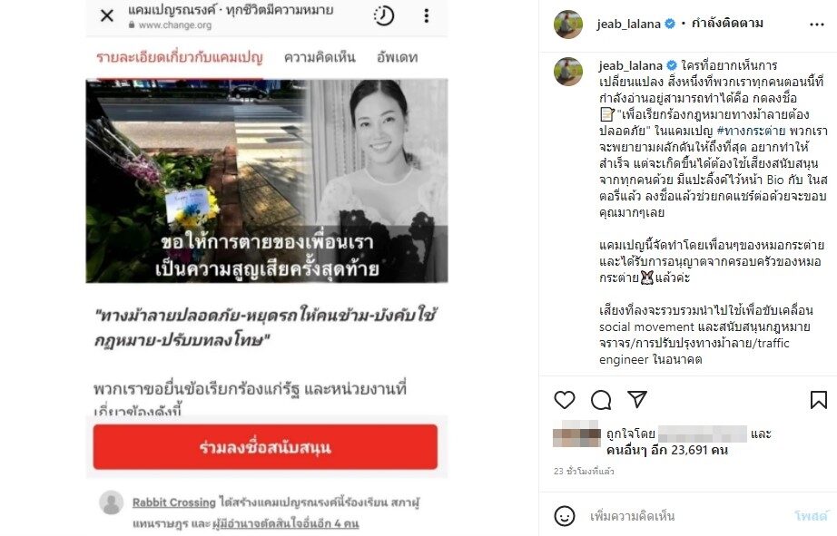Share the post using the paper plane icon

[x=637, y=399]
